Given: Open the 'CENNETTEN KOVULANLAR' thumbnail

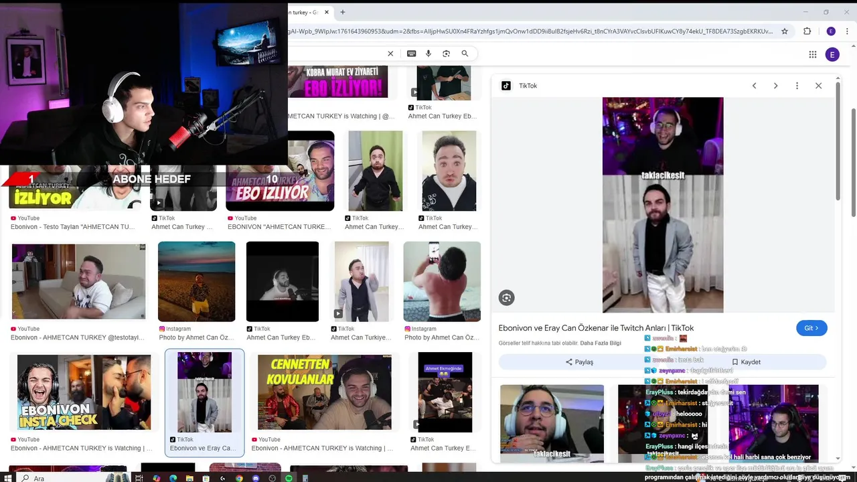Looking at the screenshot, I should click(x=325, y=392).
